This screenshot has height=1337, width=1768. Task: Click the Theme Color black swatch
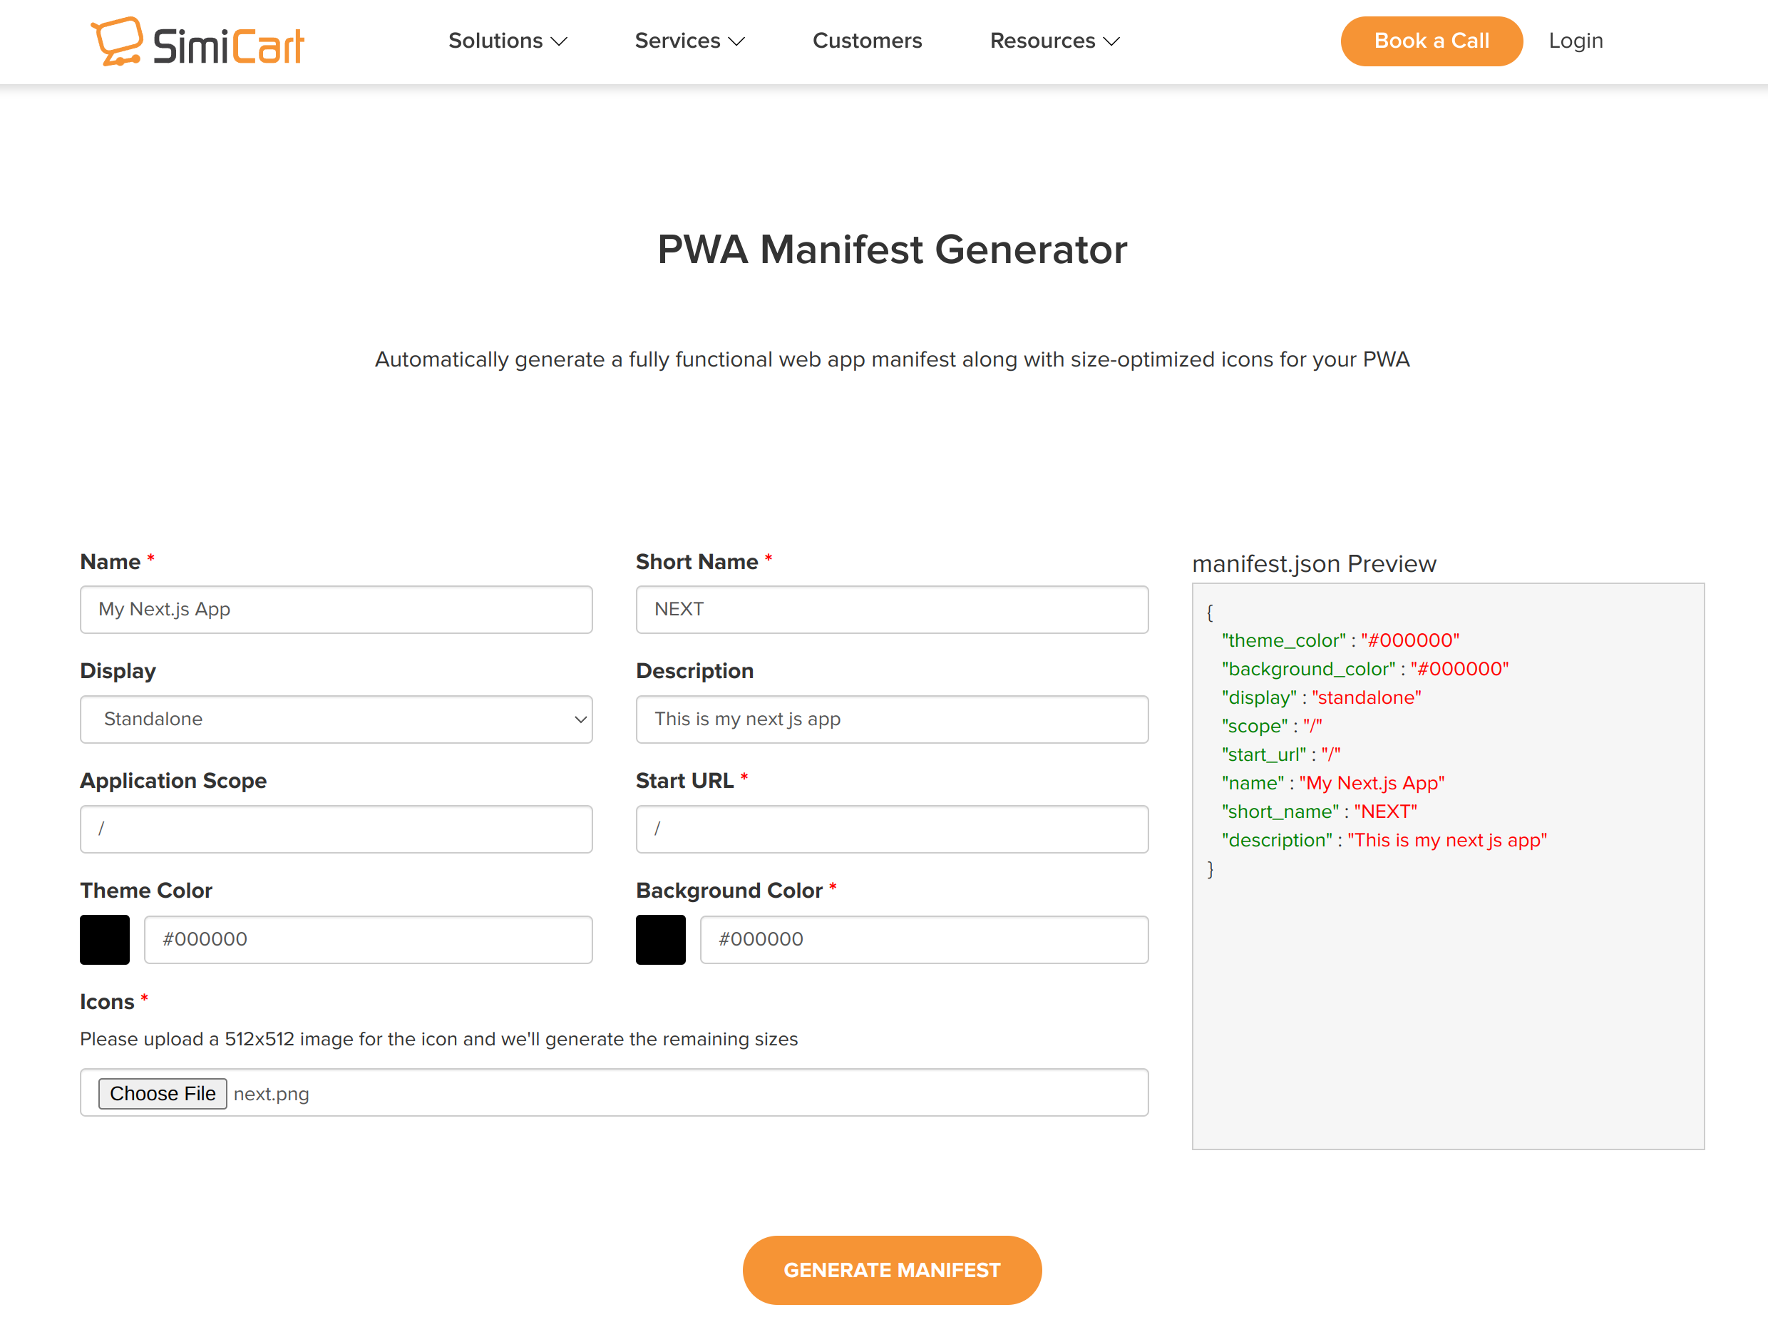click(x=106, y=940)
